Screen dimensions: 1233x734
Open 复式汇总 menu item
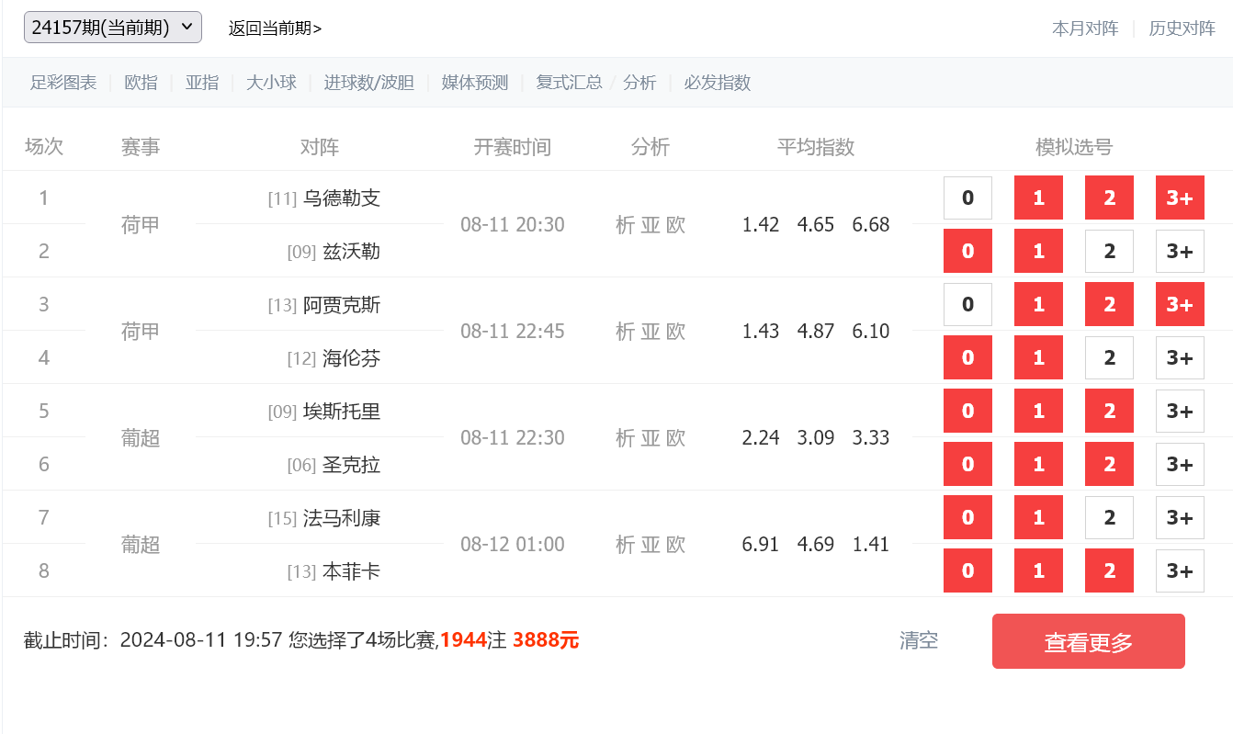tap(569, 83)
